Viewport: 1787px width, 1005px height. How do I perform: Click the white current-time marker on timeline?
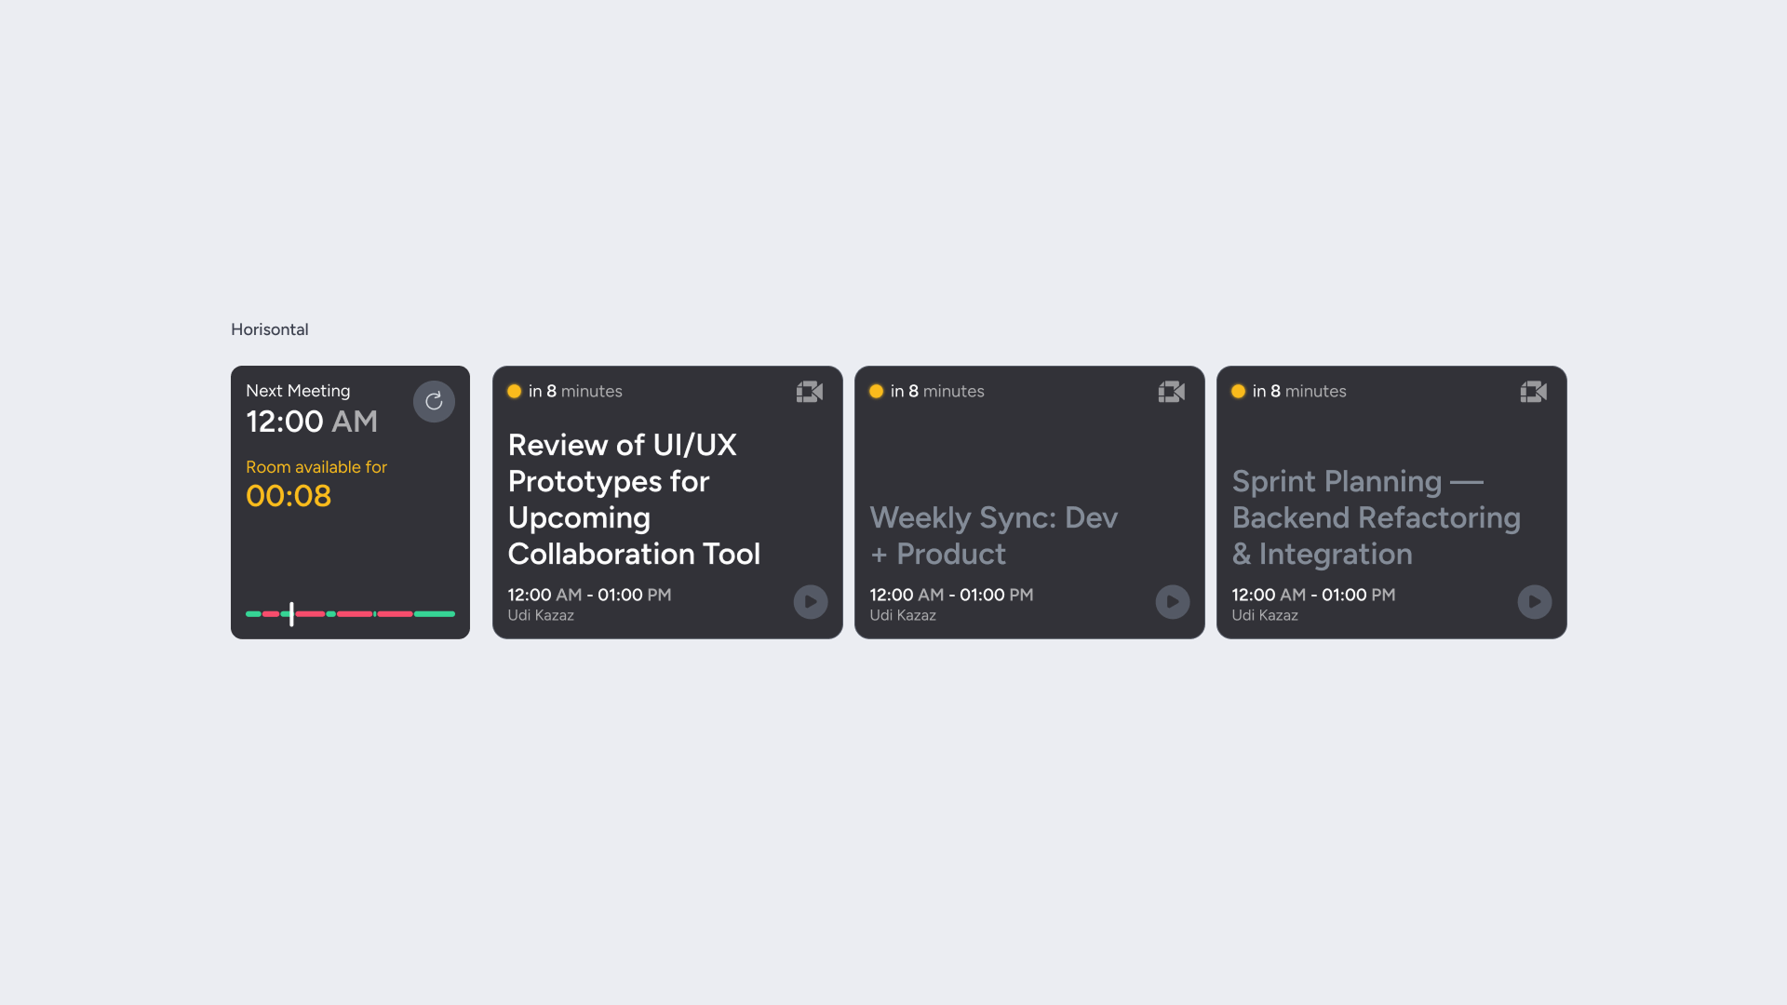291,613
